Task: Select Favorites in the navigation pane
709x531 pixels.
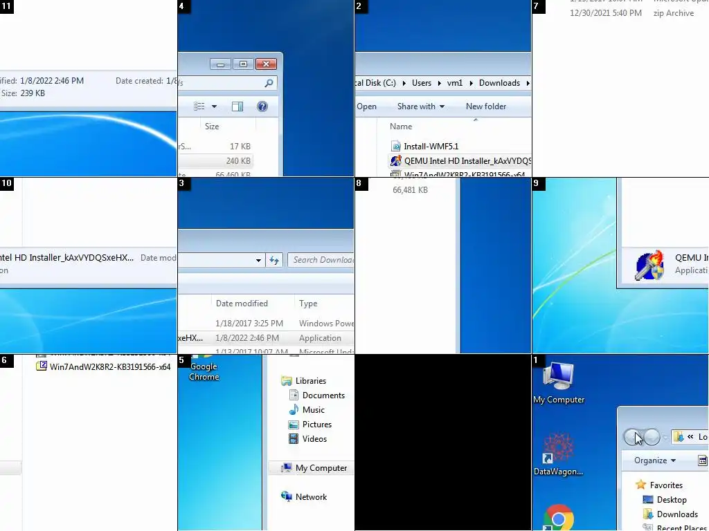Action: click(x=659, y=485)
